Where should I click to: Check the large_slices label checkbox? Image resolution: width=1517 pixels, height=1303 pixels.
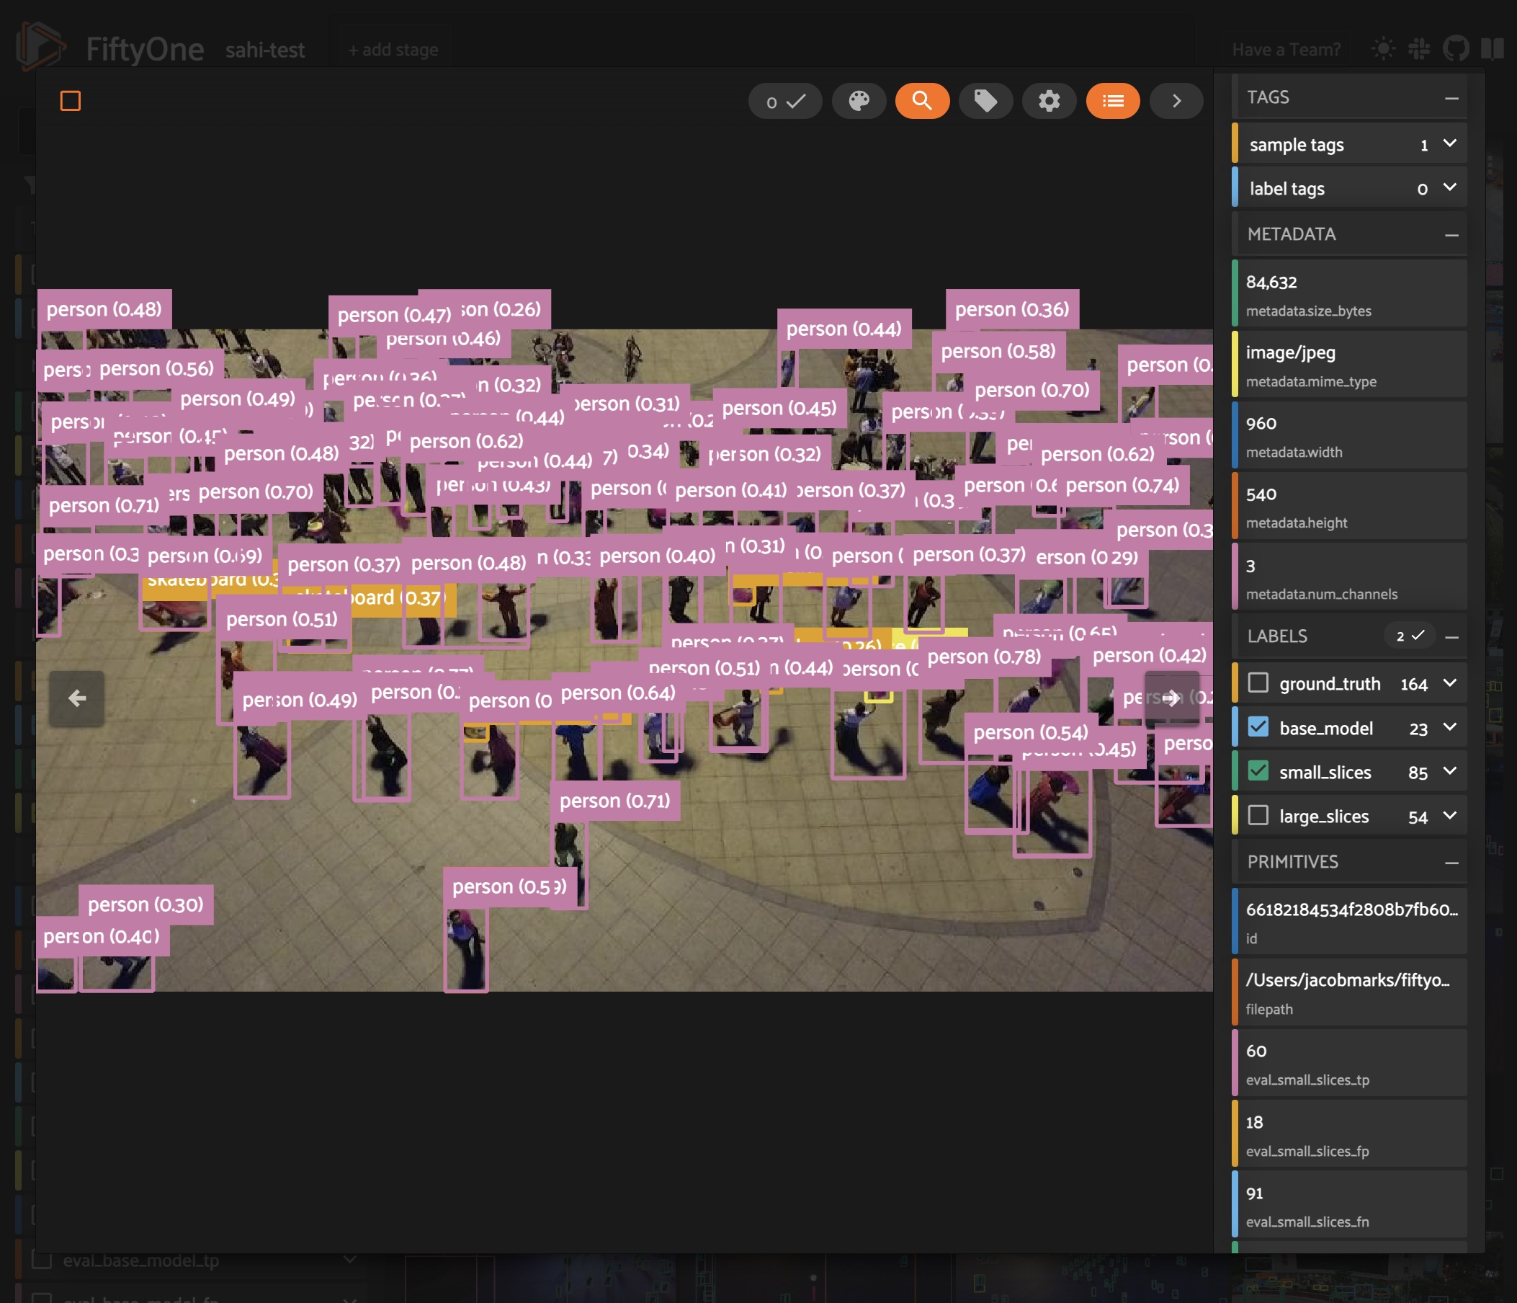[1258, 815]
